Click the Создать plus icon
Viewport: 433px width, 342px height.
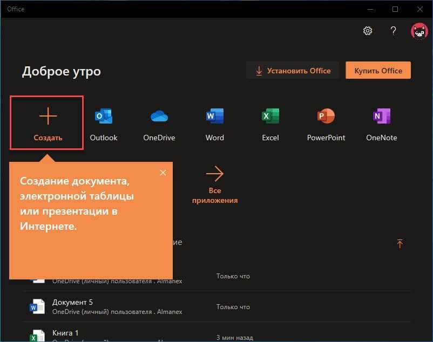(x=48, y=116)
